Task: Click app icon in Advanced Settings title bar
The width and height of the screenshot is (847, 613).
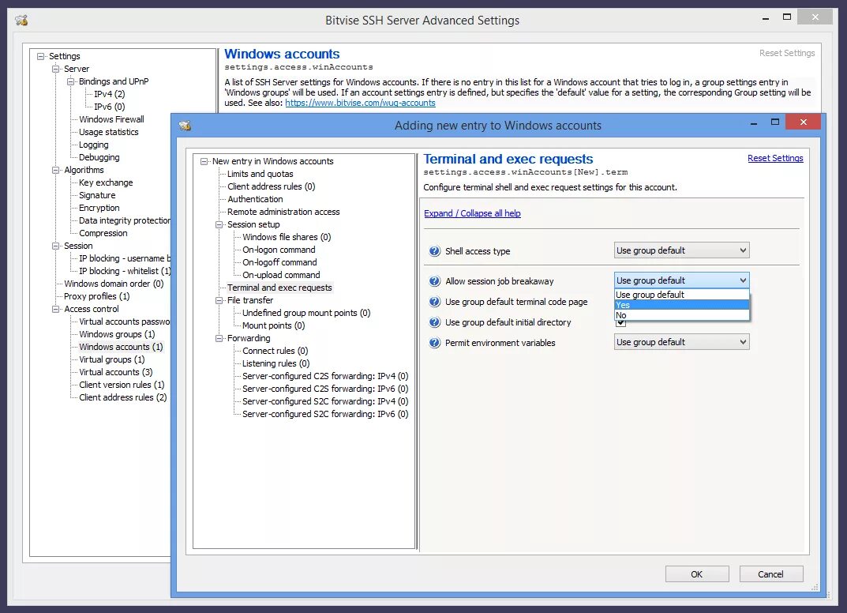Action: pyautogui.click(x=21, y=21)
